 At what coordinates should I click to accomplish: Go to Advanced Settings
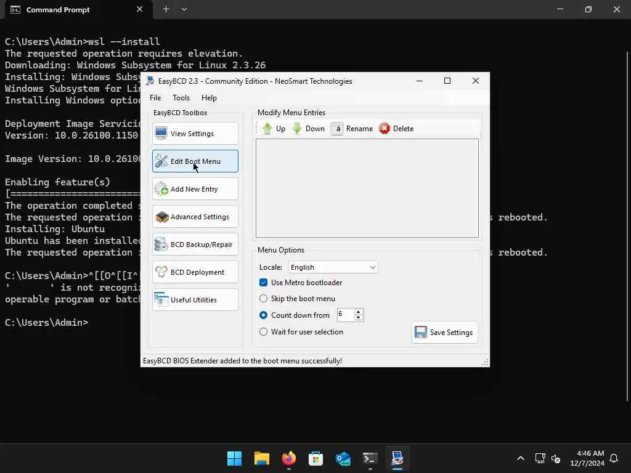coord(195,216)
